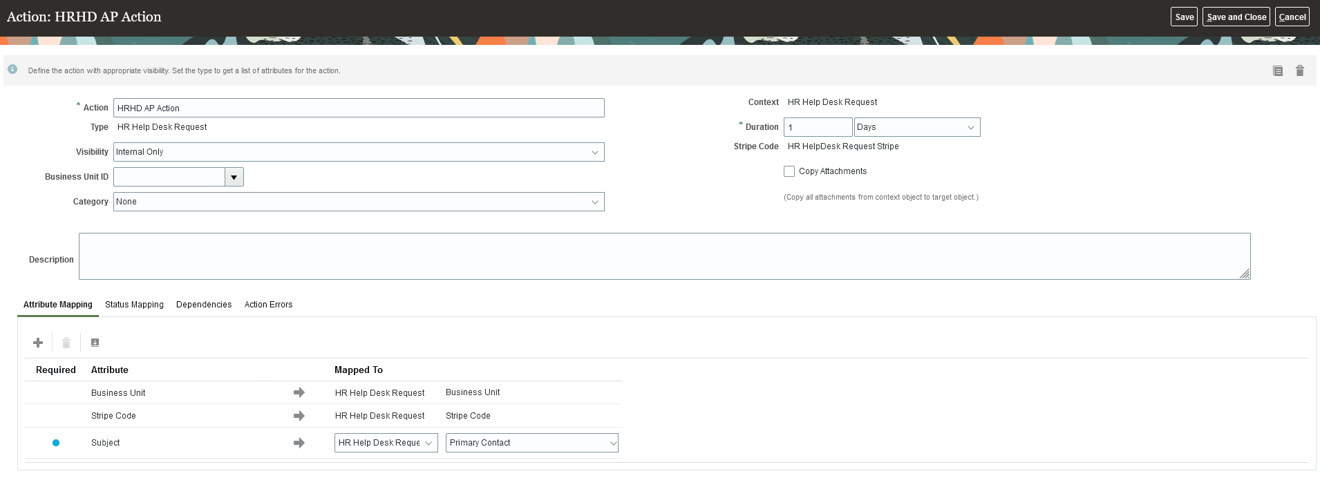Click the arrow icon in Business Unit row
Screen dimensions: 1320x496
coord(299,392)
